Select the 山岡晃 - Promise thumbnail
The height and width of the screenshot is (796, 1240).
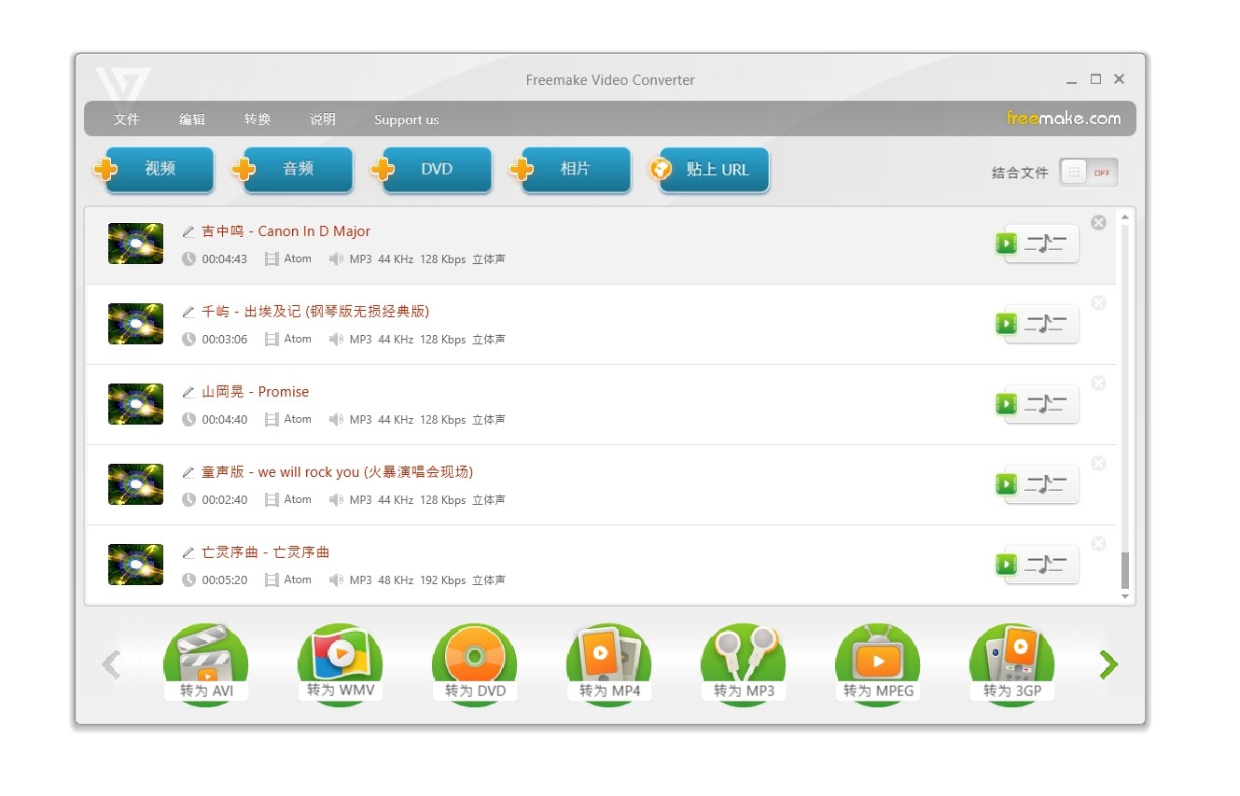135,404
